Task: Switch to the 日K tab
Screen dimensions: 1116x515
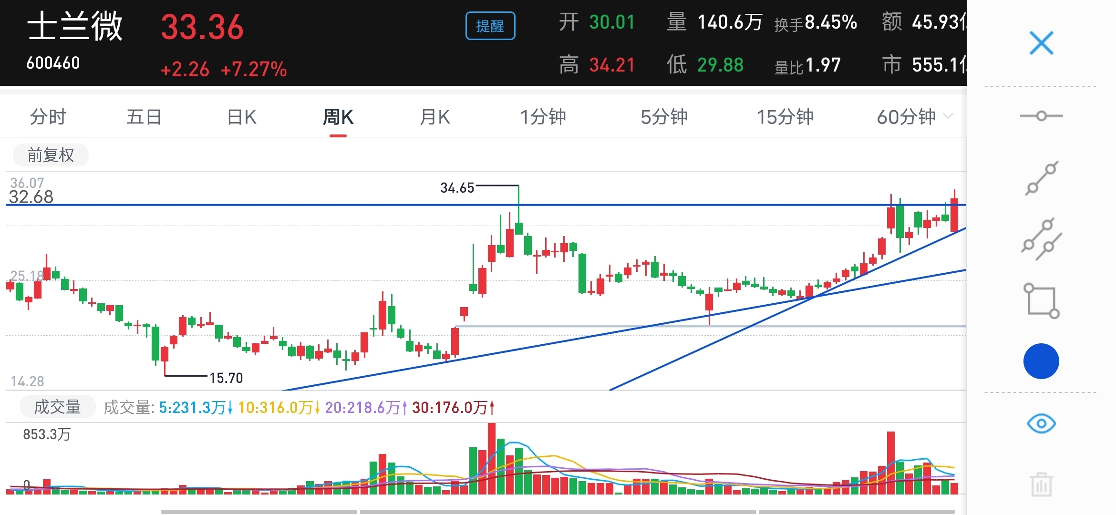Action: tap(242, 117)
